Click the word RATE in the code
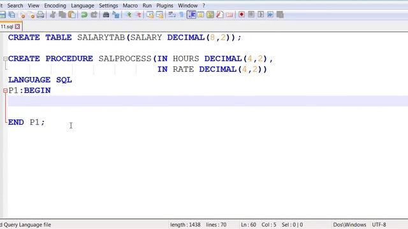The height and width of the screenshot is (229, 408). click(183, 69)
